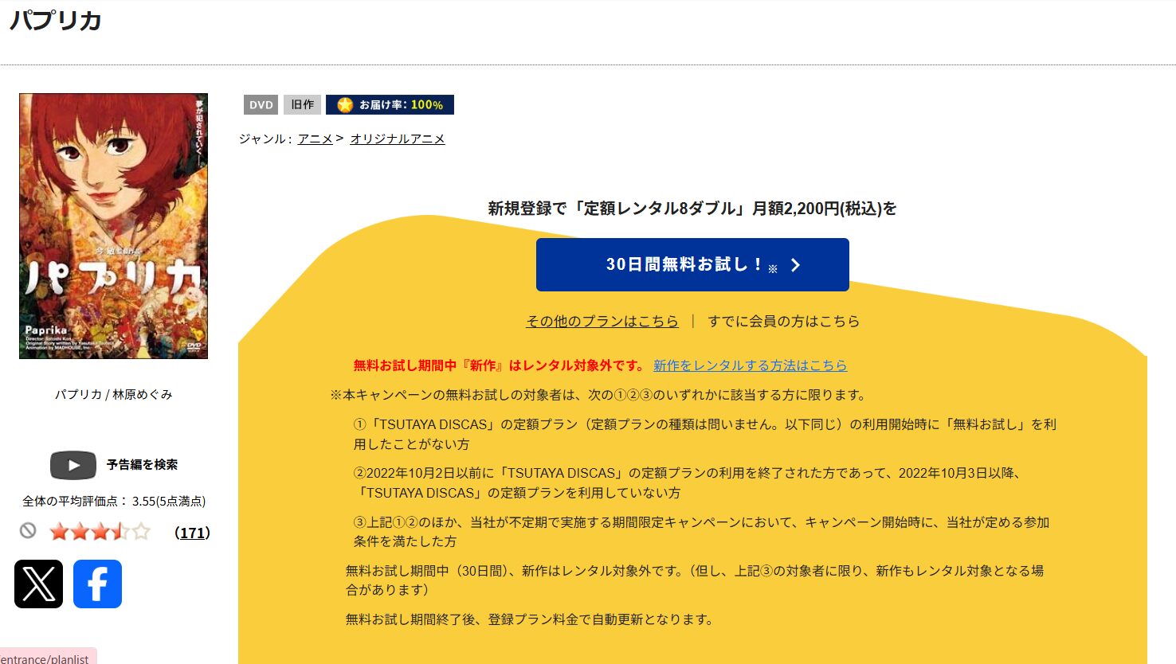Open the オリジナルアニメ category link
The width and height of the screenshot is (1176, 664).
(398, 139)
